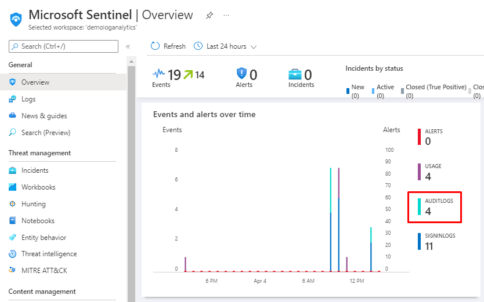Screen dimensions: 484x302
Task: Click the Hunting crosshair icon
Action: (13, 204)
